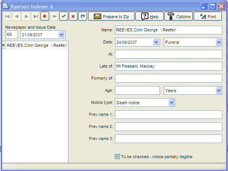Screen dimensions: 228x171
Task: Jump to the last record
Action: point(36,17)
